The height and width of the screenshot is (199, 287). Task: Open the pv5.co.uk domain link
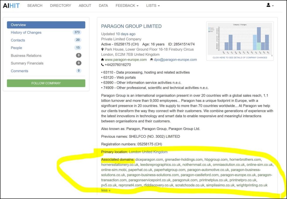[109, 185]
